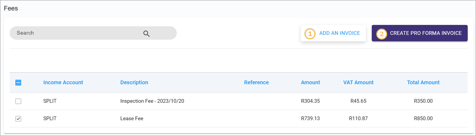
Task: Sort by Amount column header
Action: tap(310, 82)
